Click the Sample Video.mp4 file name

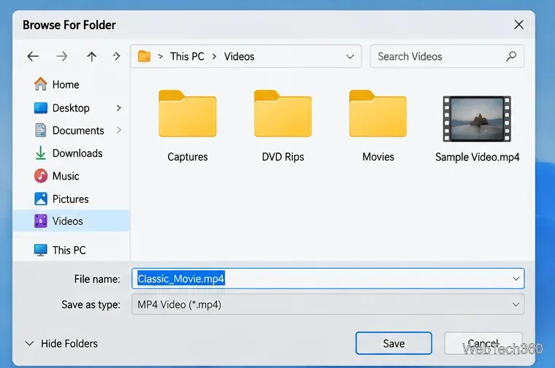(x=477, y=157)
